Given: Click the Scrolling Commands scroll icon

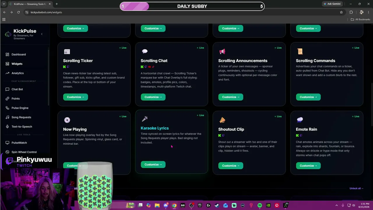Looking at the screenshot, I should point(300,52).
